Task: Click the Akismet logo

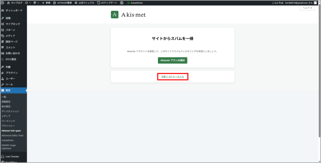Action: [128, 15]
